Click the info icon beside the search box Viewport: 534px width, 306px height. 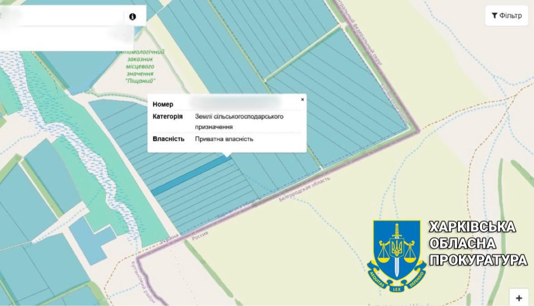[132, 17]
